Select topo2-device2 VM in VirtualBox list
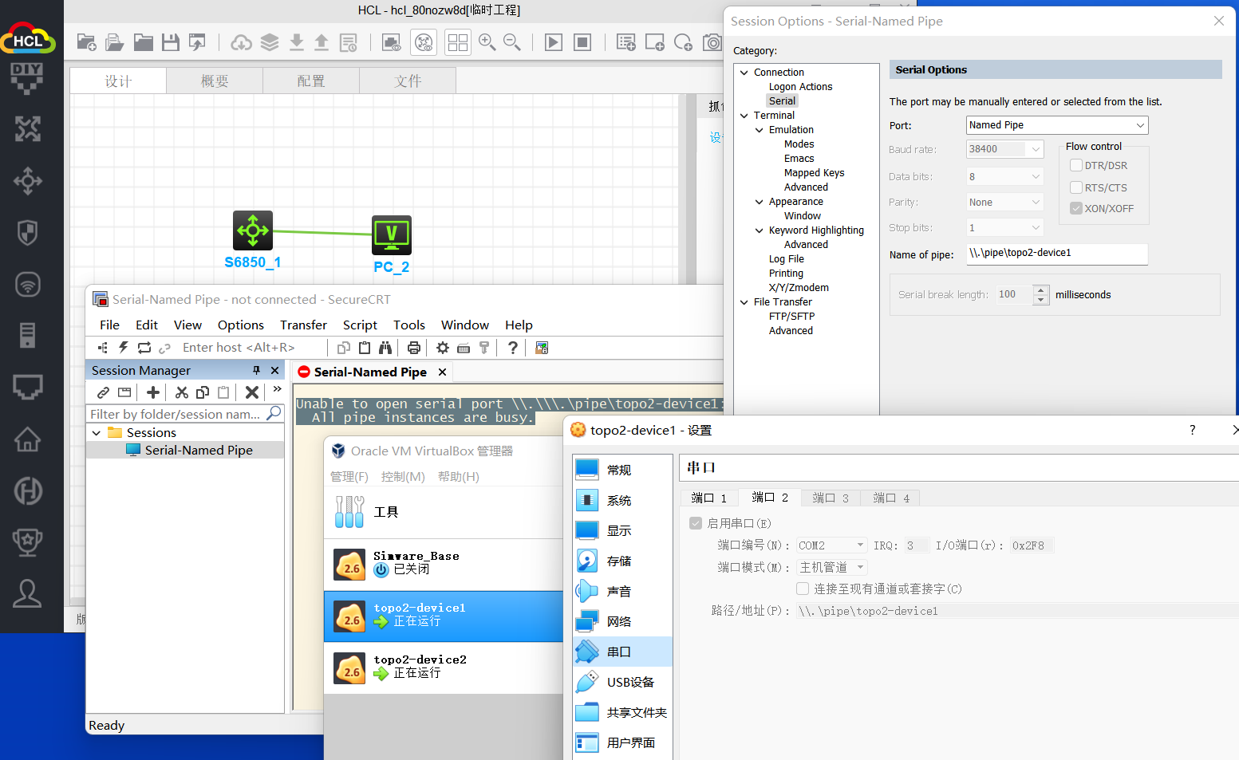The image size is (1239, 760). [x=444, y=667]
